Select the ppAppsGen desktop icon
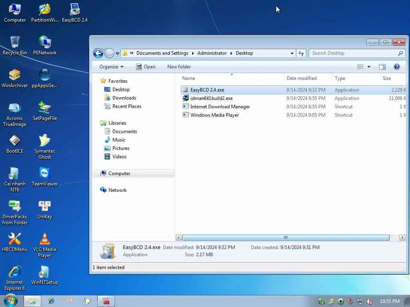 [x=45, y=79]
